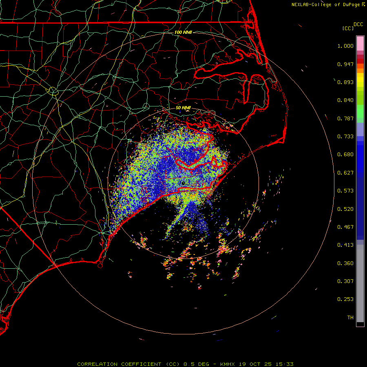Click the 0.360 colorbar value
The height and width of the screenshot is (367, 367).
345,263
